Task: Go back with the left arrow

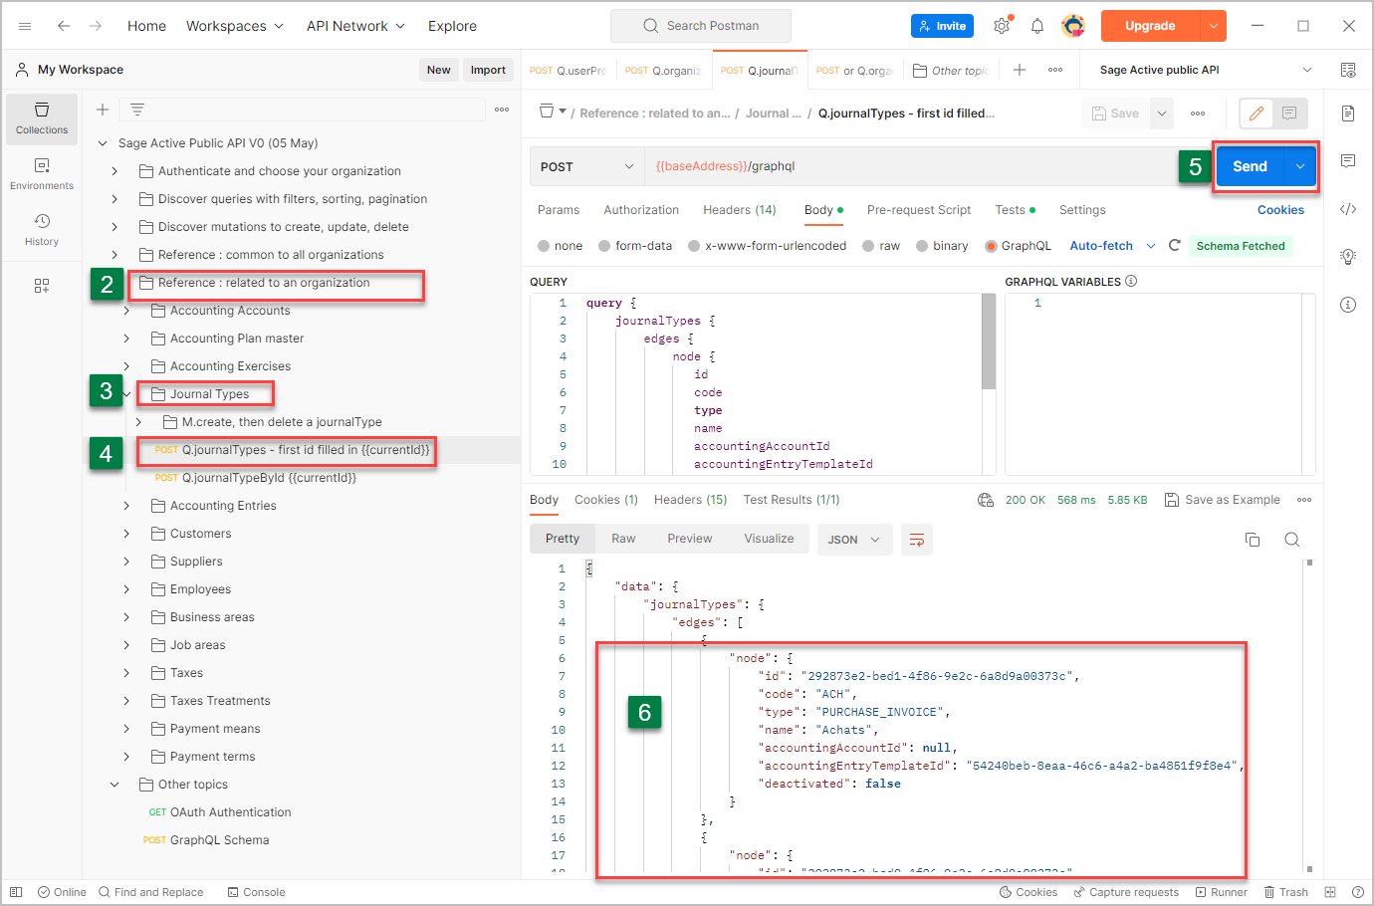Action: (x=64, y=26)
